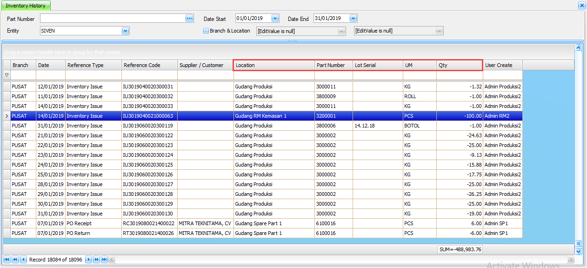Open the Date Start calendar dropdown
The height and width of the screenshot is (268, 587).
(275, 18)
